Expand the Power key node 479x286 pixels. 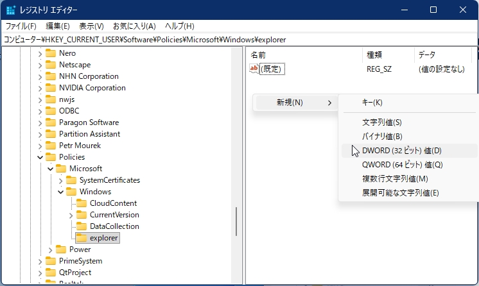click(50, 249)
